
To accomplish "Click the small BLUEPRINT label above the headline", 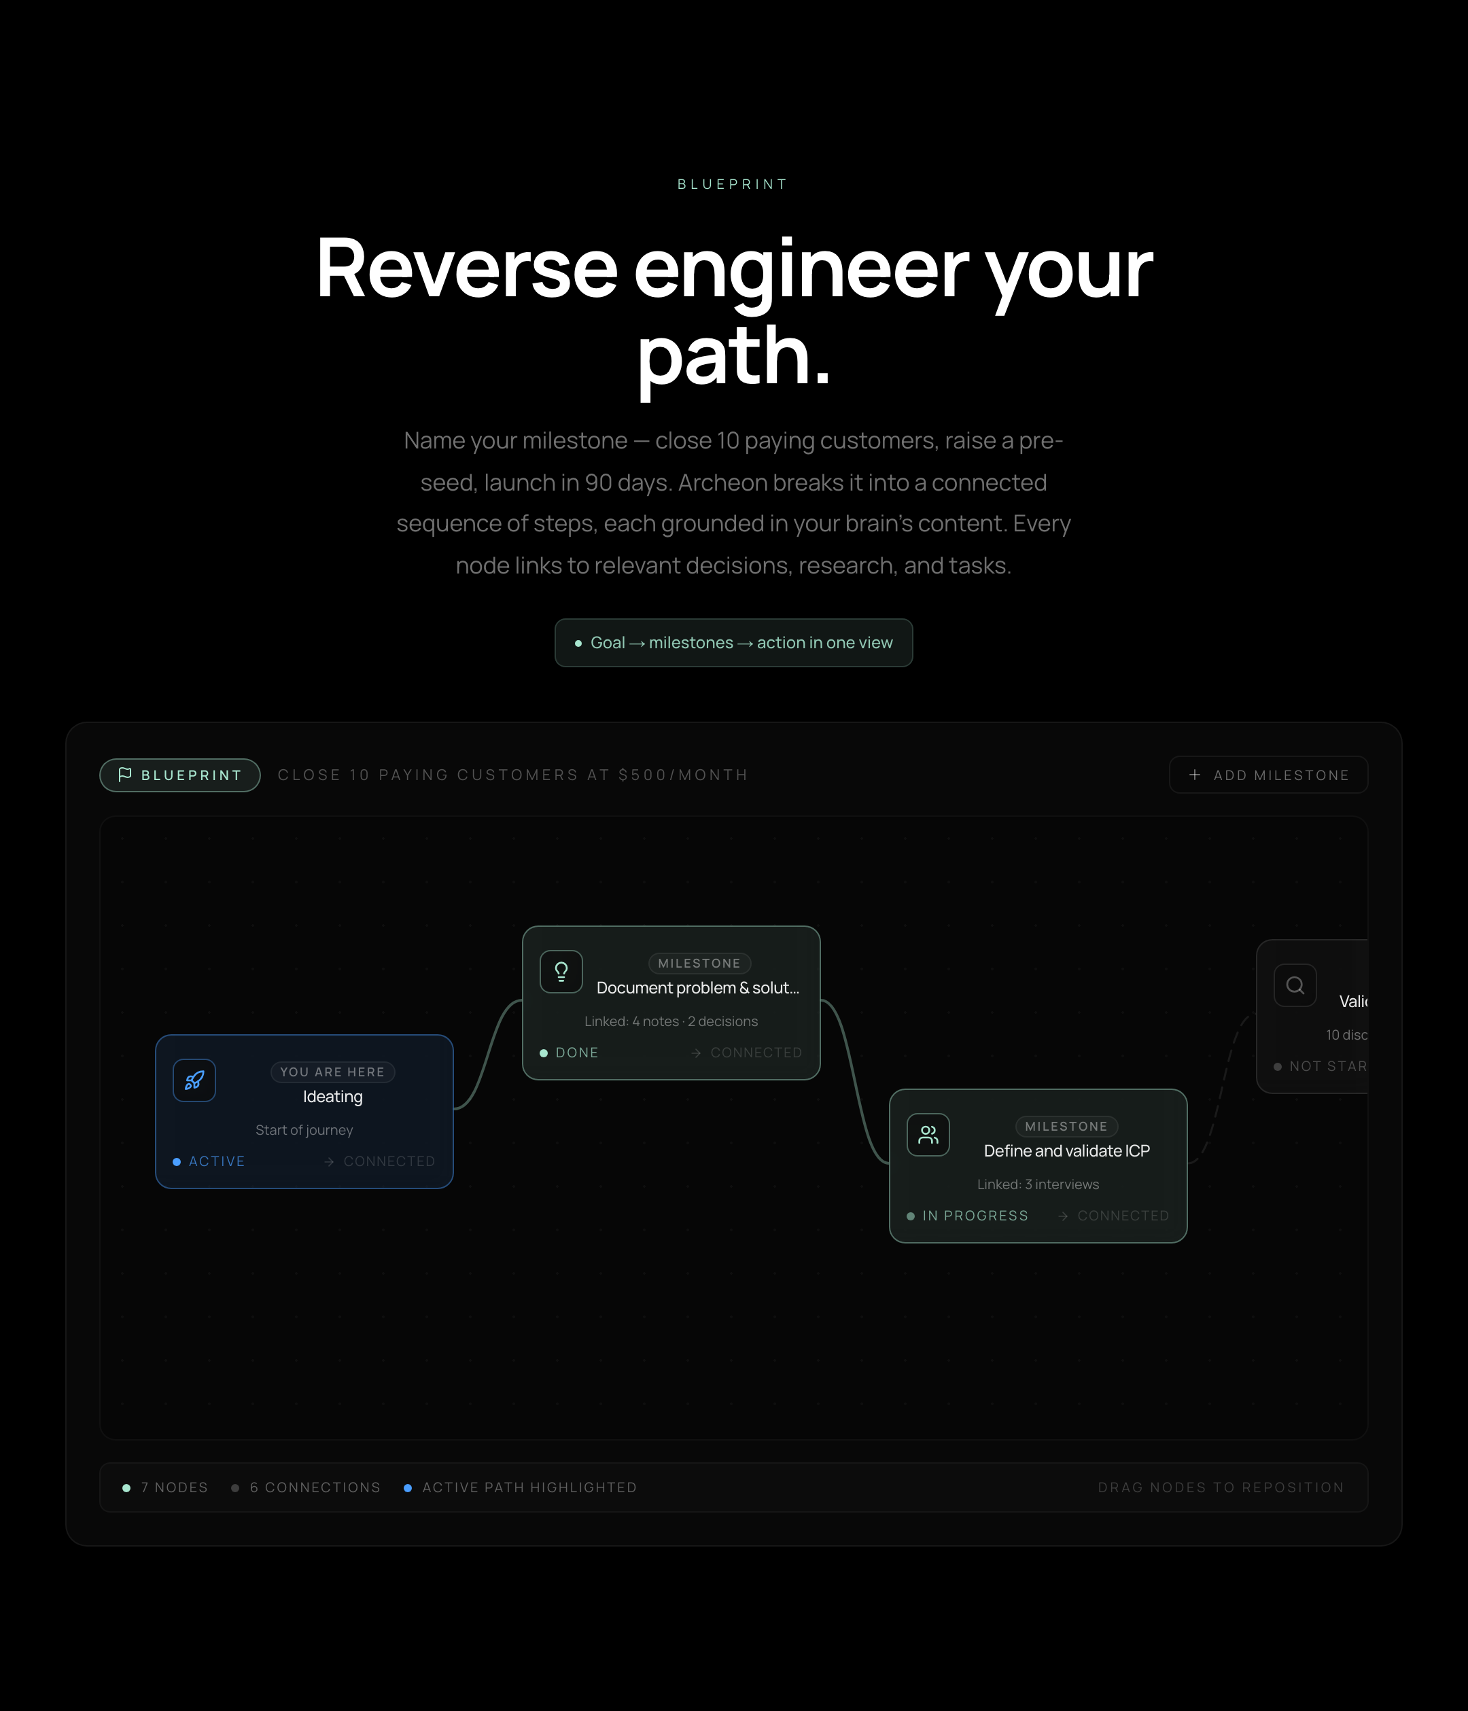I will (733, 184).
